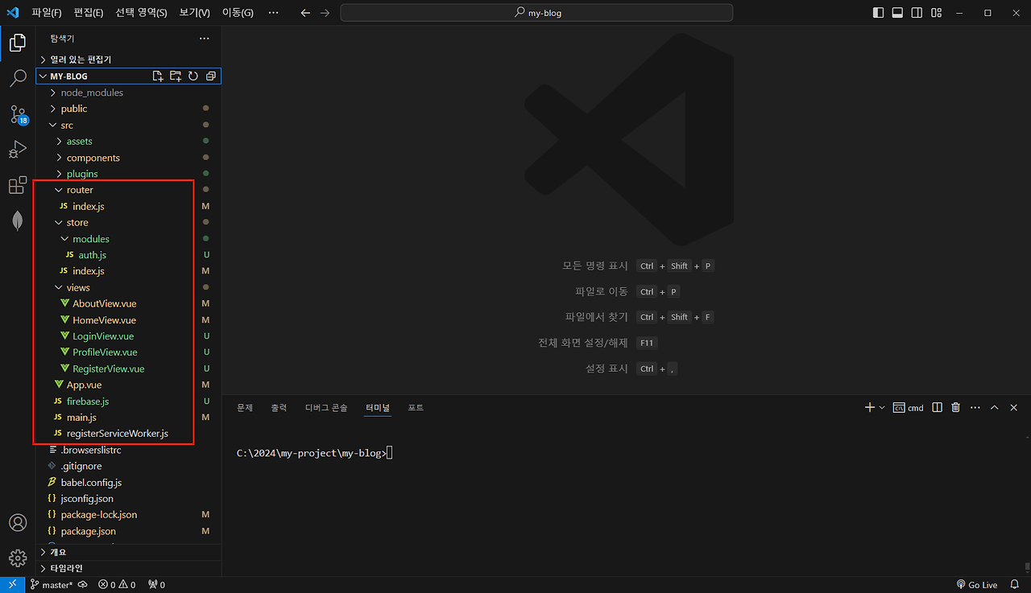Open the 편집(E) menu
Screen dimensions: 1031x593
point(89,13)
